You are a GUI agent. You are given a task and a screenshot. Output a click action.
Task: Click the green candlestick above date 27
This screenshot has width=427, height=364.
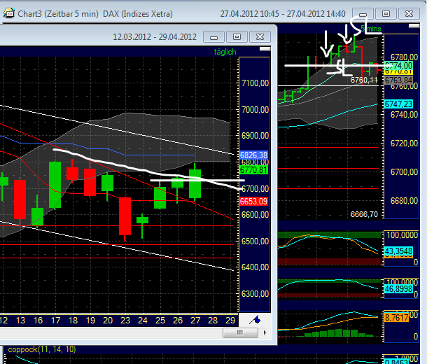(x=195, y=184)
